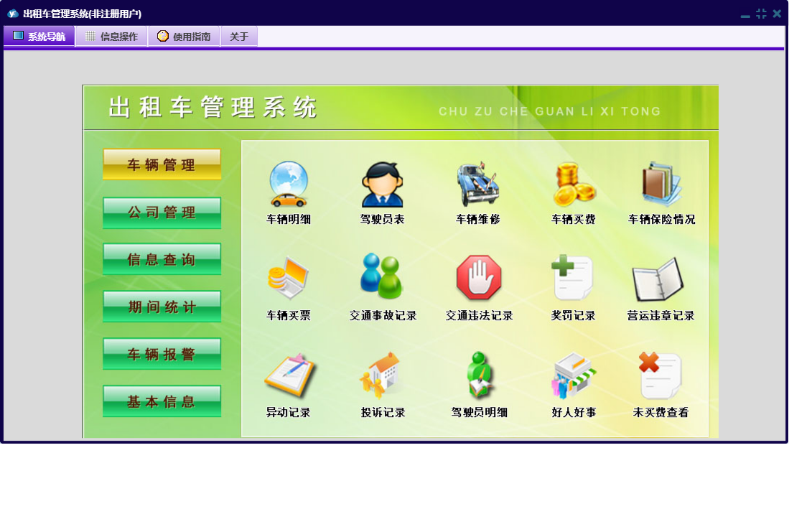
Task: Open the 异动记录 clipboard icon
Action: pos(289,375)
